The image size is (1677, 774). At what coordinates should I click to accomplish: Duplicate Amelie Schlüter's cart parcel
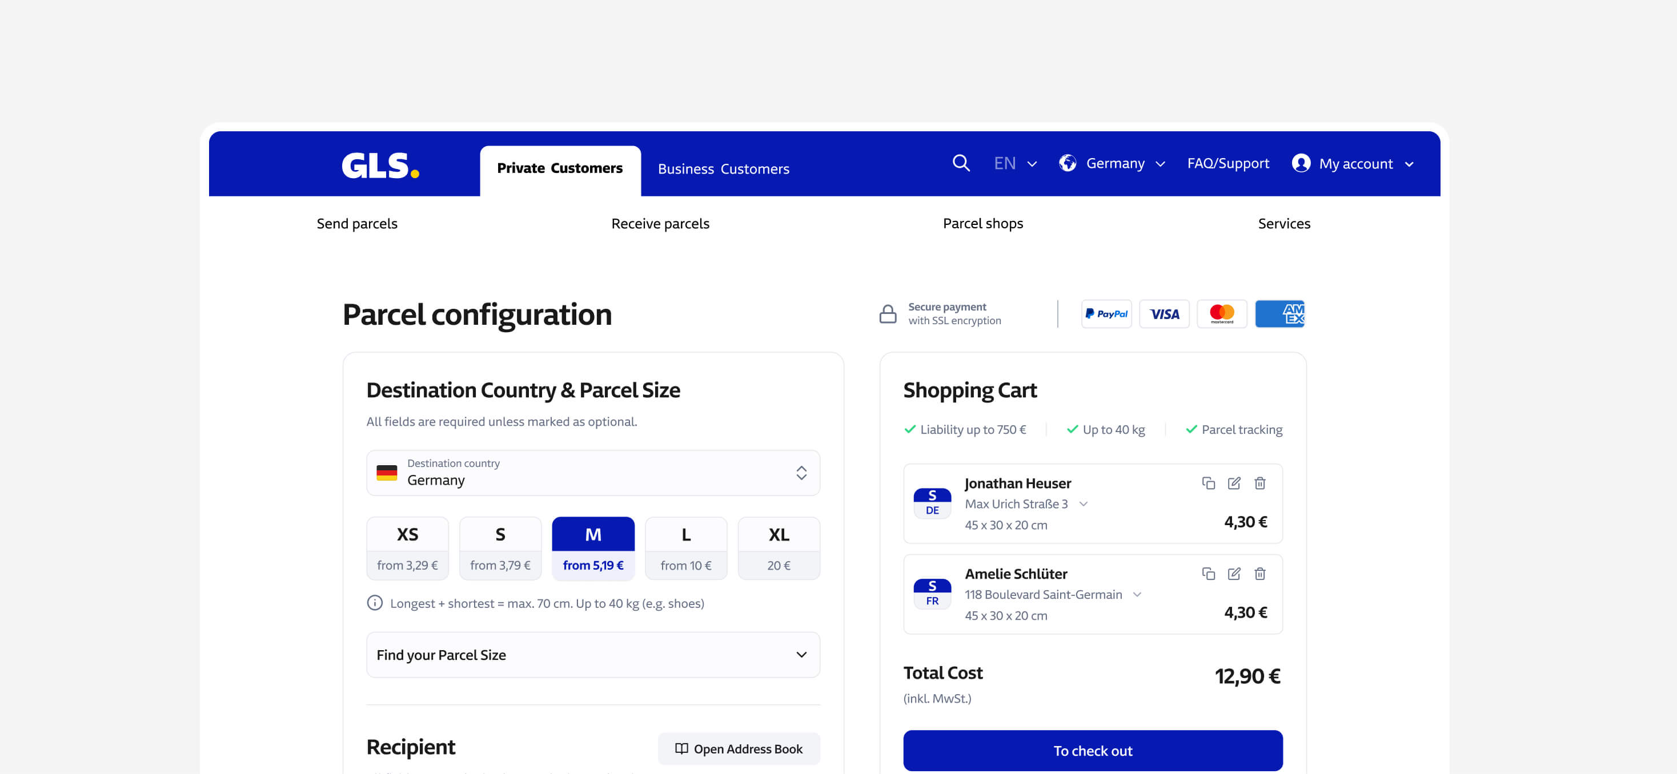point(1208,573)
